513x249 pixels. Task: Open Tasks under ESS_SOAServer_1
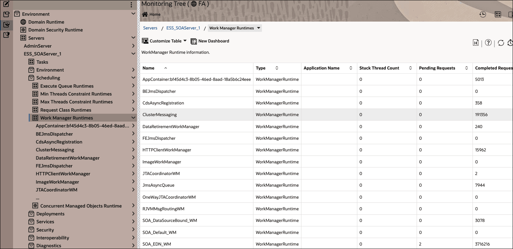tap(42, 62)
